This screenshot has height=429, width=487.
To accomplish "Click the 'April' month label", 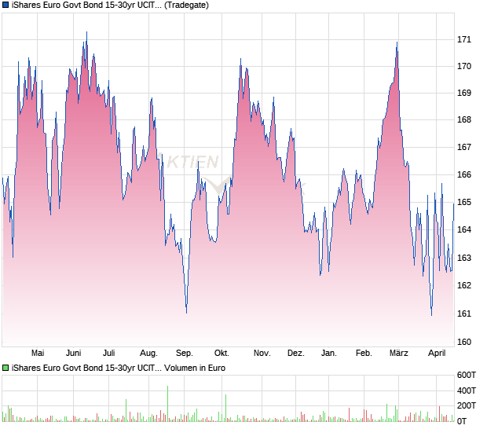I will [x=437, y=354].
